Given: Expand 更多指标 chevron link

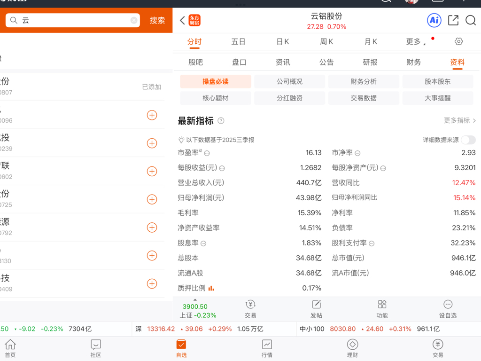Looking at the screenshot, I should tap(460, 120).
